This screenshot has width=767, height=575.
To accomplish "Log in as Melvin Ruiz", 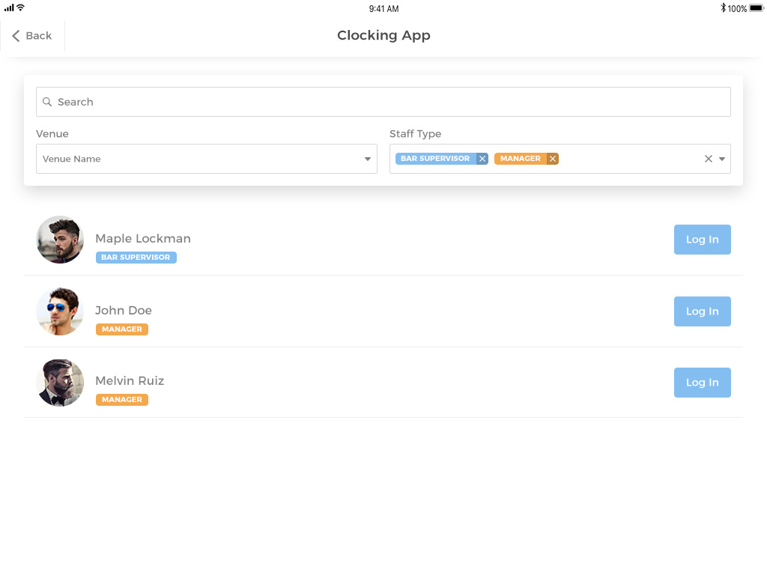I will click(x=702, y=383).
